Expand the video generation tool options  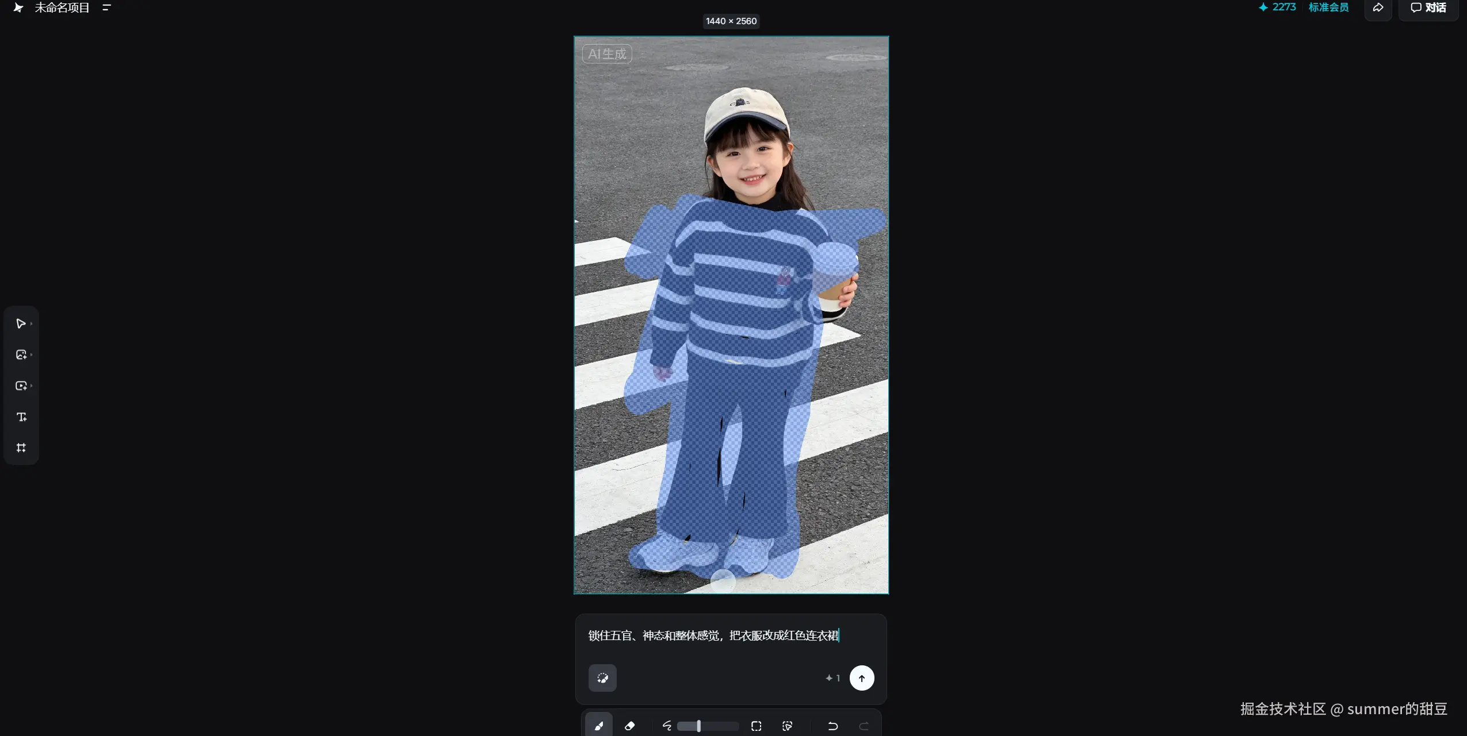point(31,386)
